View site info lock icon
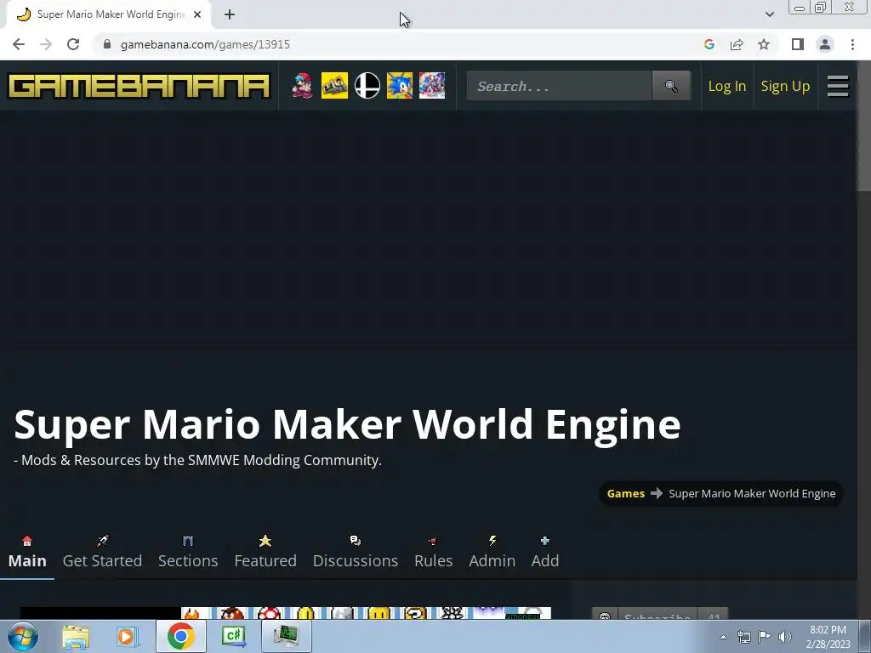 (107, 44)
